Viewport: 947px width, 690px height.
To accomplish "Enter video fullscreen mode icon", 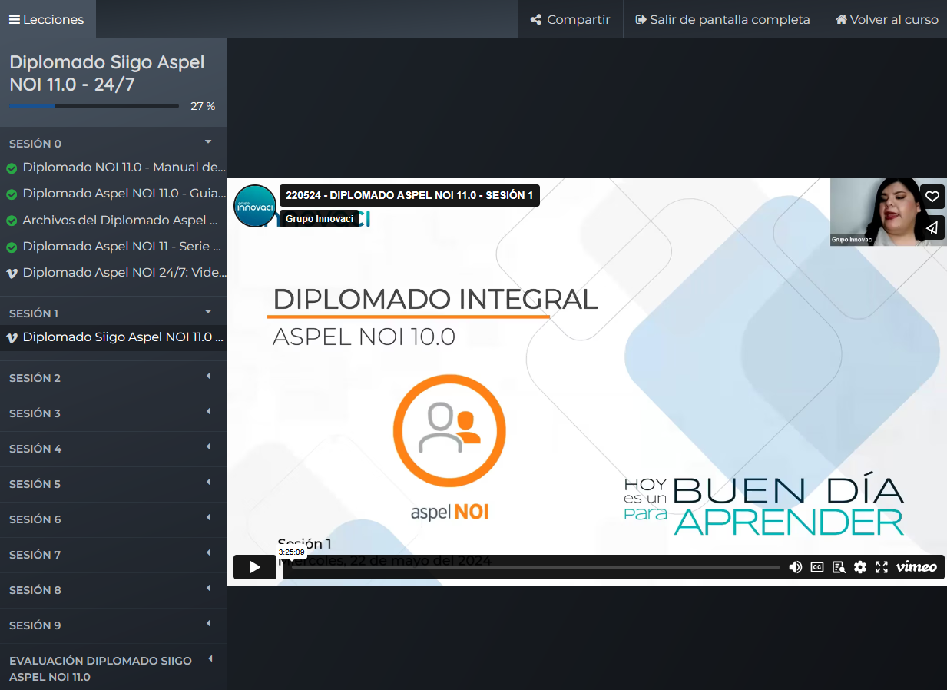I will pos(882,567).
